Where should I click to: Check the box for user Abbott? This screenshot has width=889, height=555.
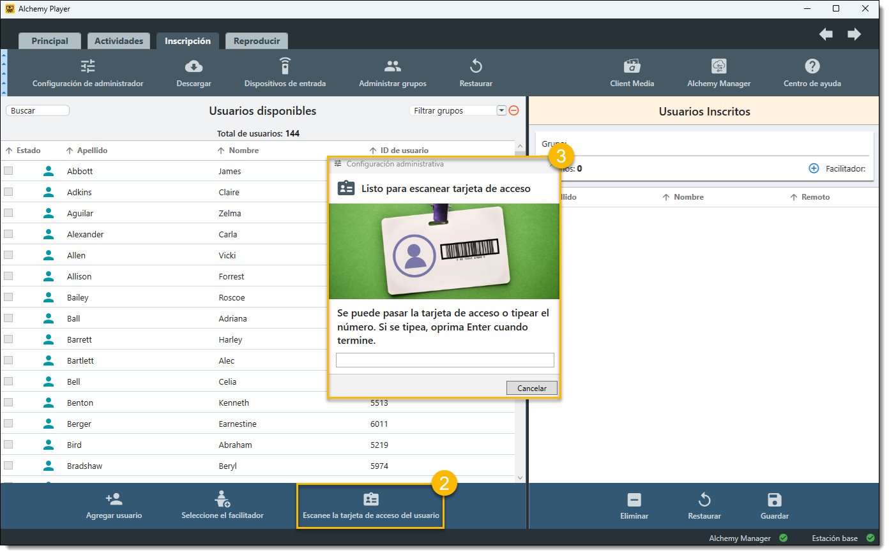tap(8, 171)
